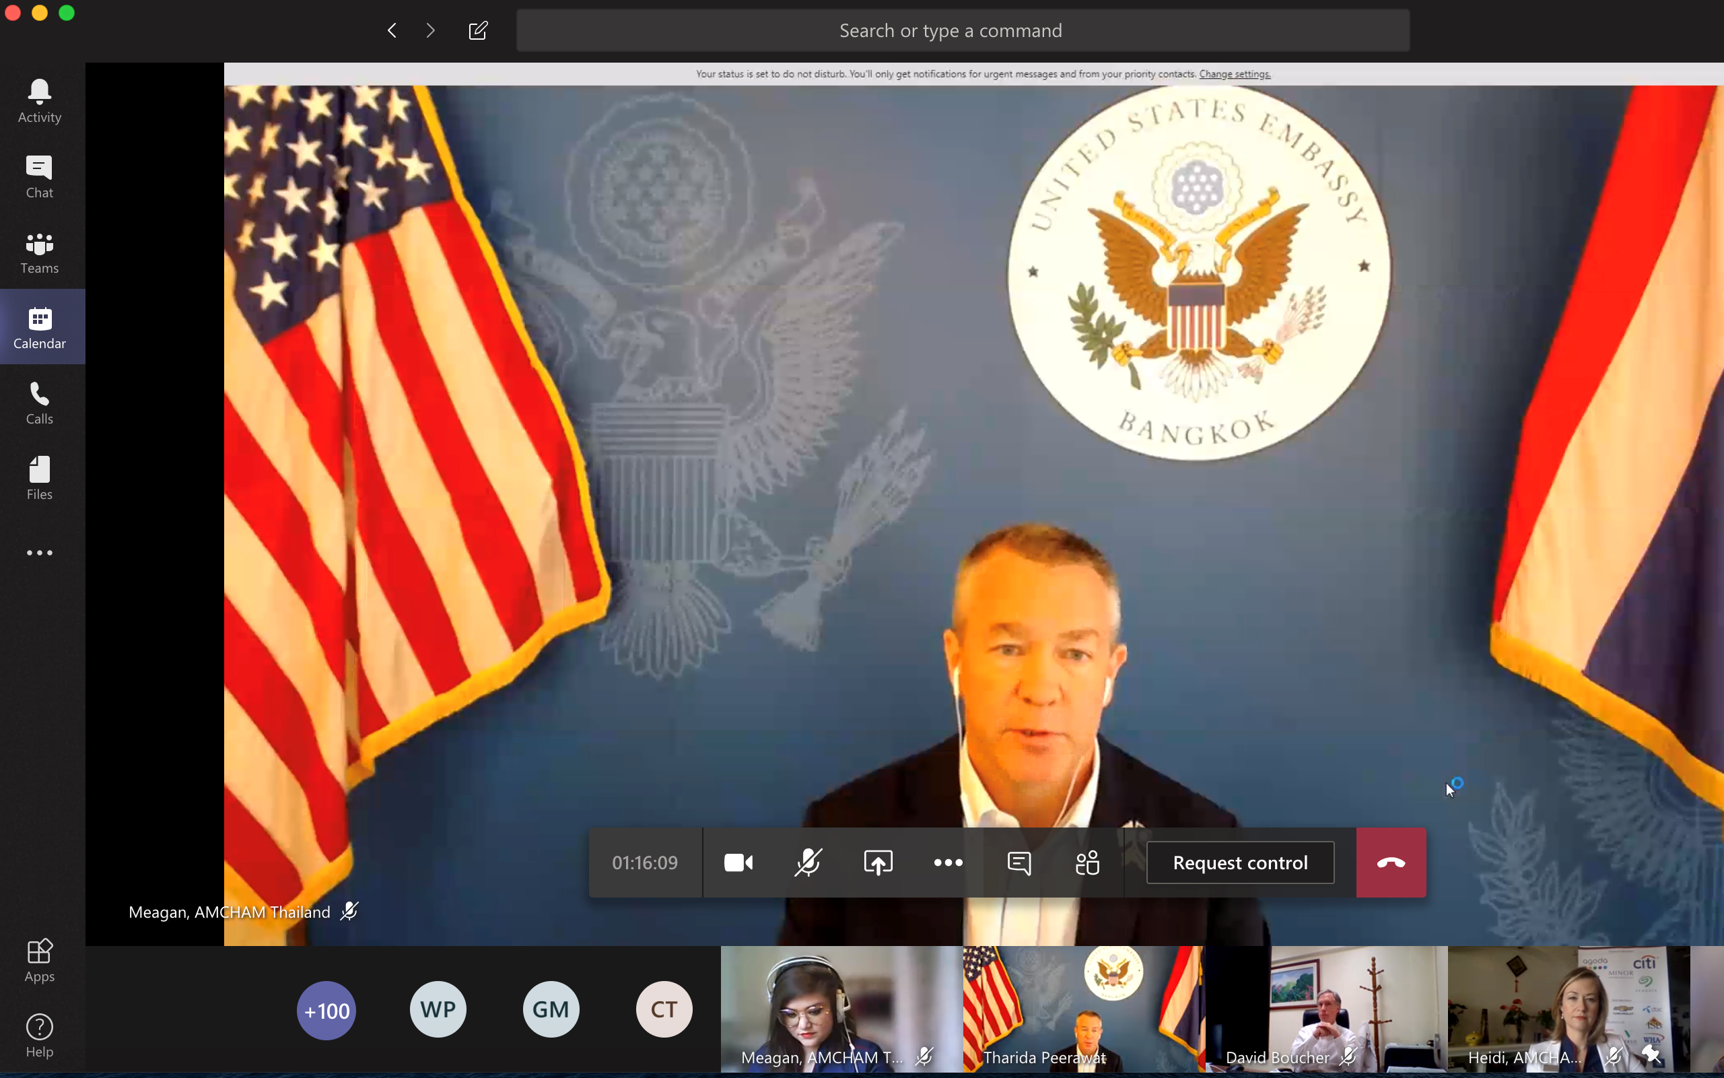Click the Change settings link

[1235, 74]
